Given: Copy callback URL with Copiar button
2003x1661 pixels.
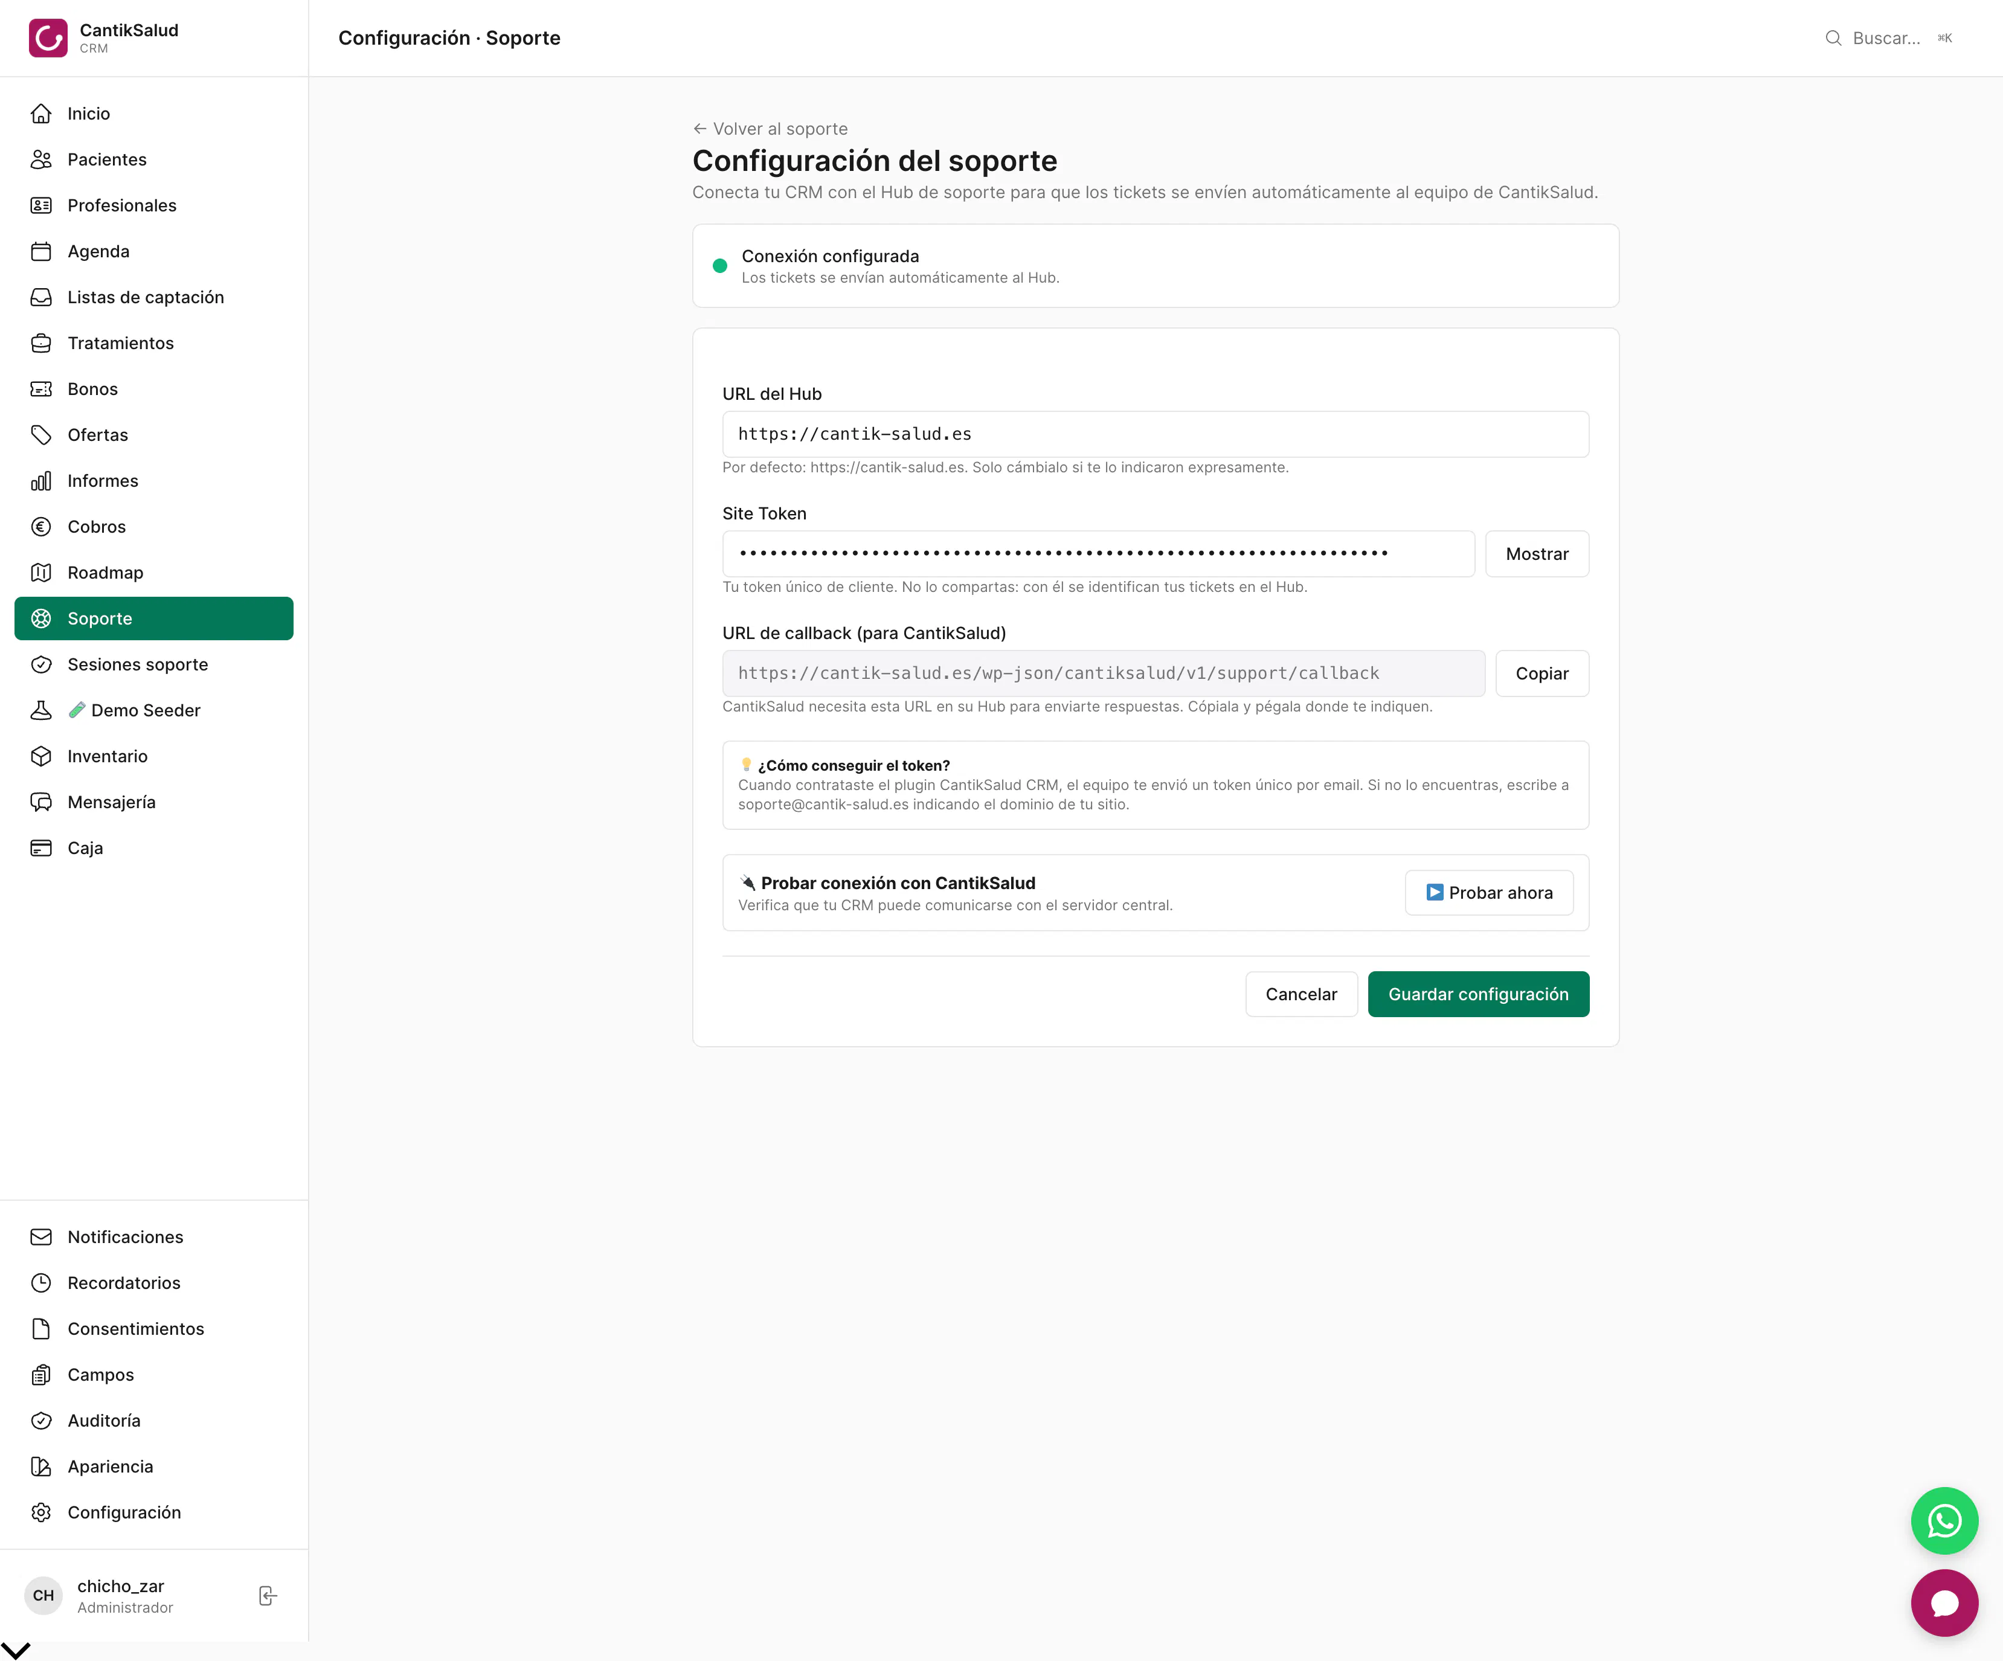Looking at the screenshot, I should (1542, 673).
